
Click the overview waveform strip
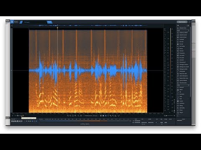pos(88,25)
